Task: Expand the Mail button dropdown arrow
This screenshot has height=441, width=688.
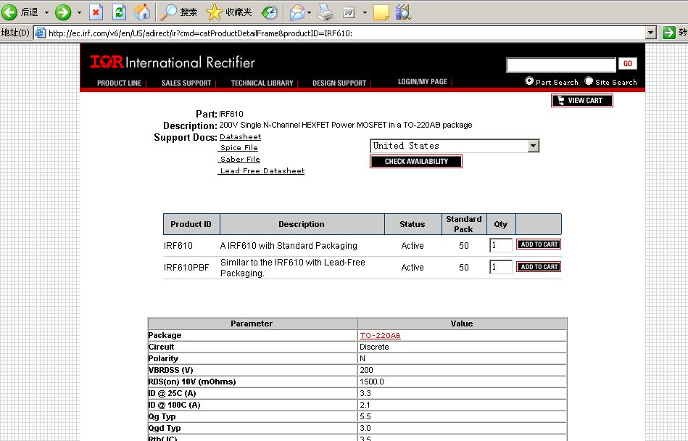Action: click(x=309, y=12)
